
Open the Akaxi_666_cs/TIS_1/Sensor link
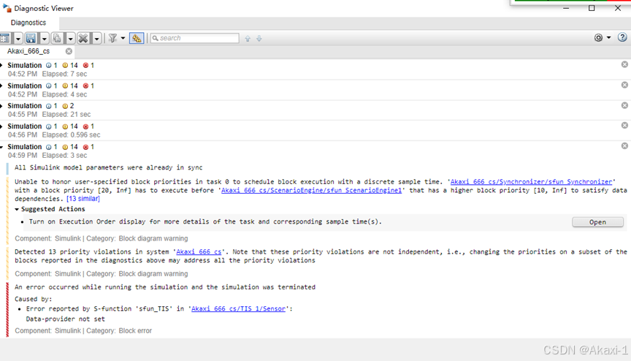[x=238, y=308]
